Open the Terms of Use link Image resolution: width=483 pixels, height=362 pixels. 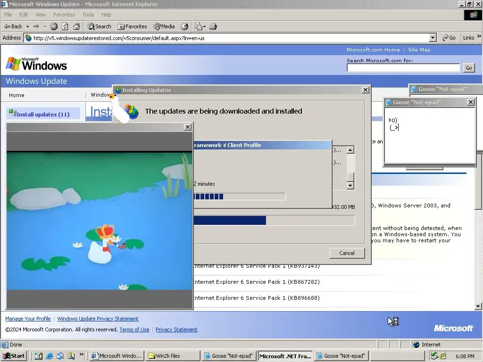(134, 329)
